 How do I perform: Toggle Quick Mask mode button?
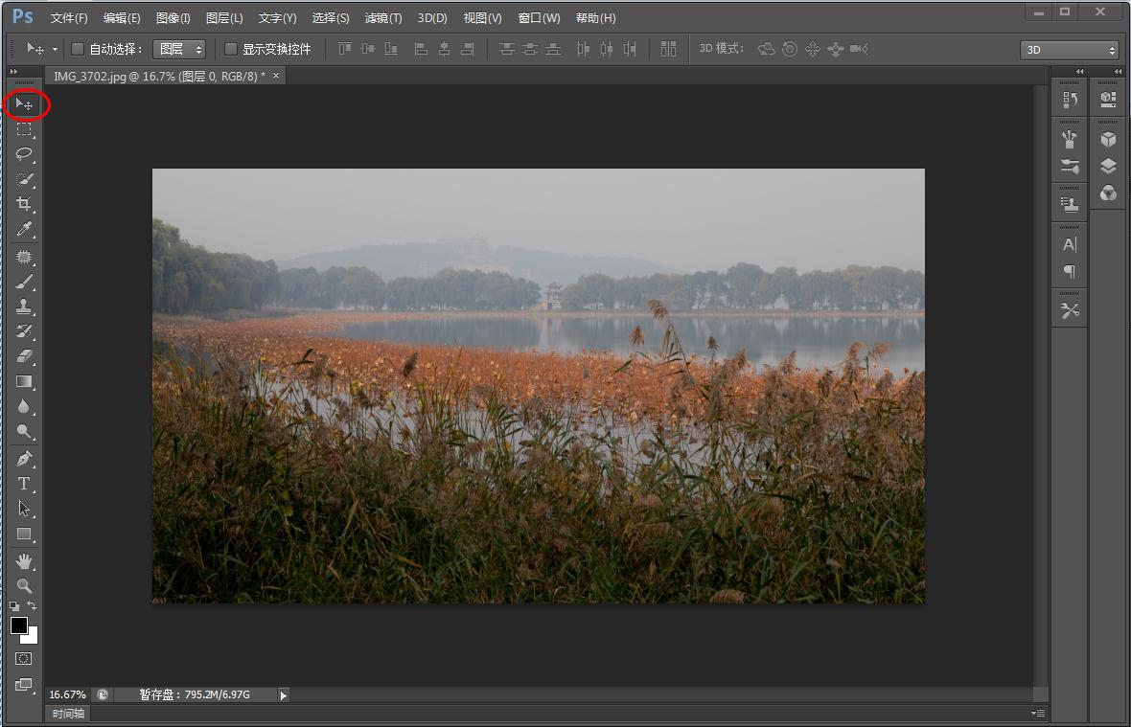[x=25, y=659]
